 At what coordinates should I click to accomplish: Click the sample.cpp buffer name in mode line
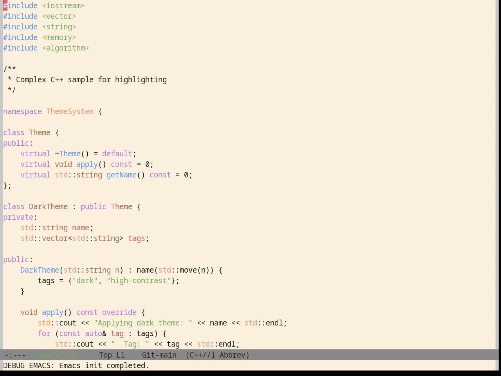(56, 355)
